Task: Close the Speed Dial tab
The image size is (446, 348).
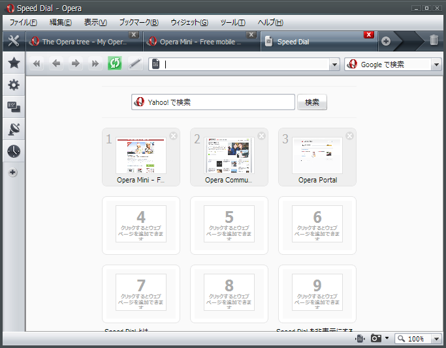Action: [x=369, y=35]
